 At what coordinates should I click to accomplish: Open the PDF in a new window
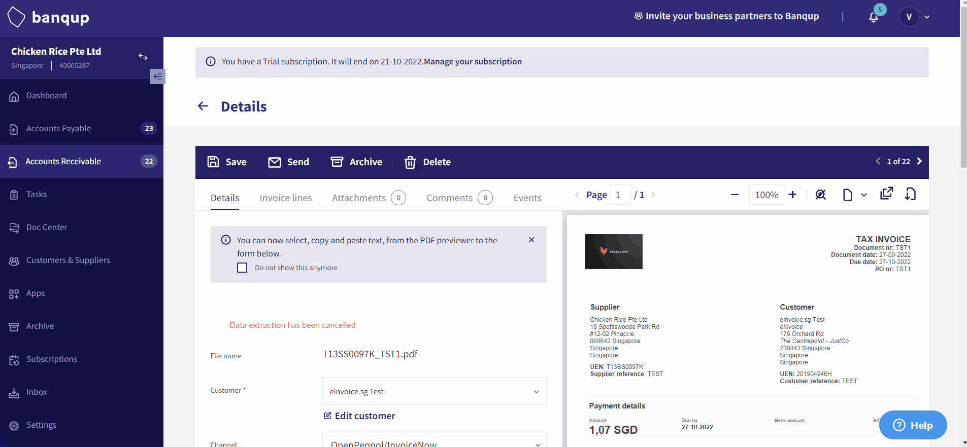[x=886, y=193]
